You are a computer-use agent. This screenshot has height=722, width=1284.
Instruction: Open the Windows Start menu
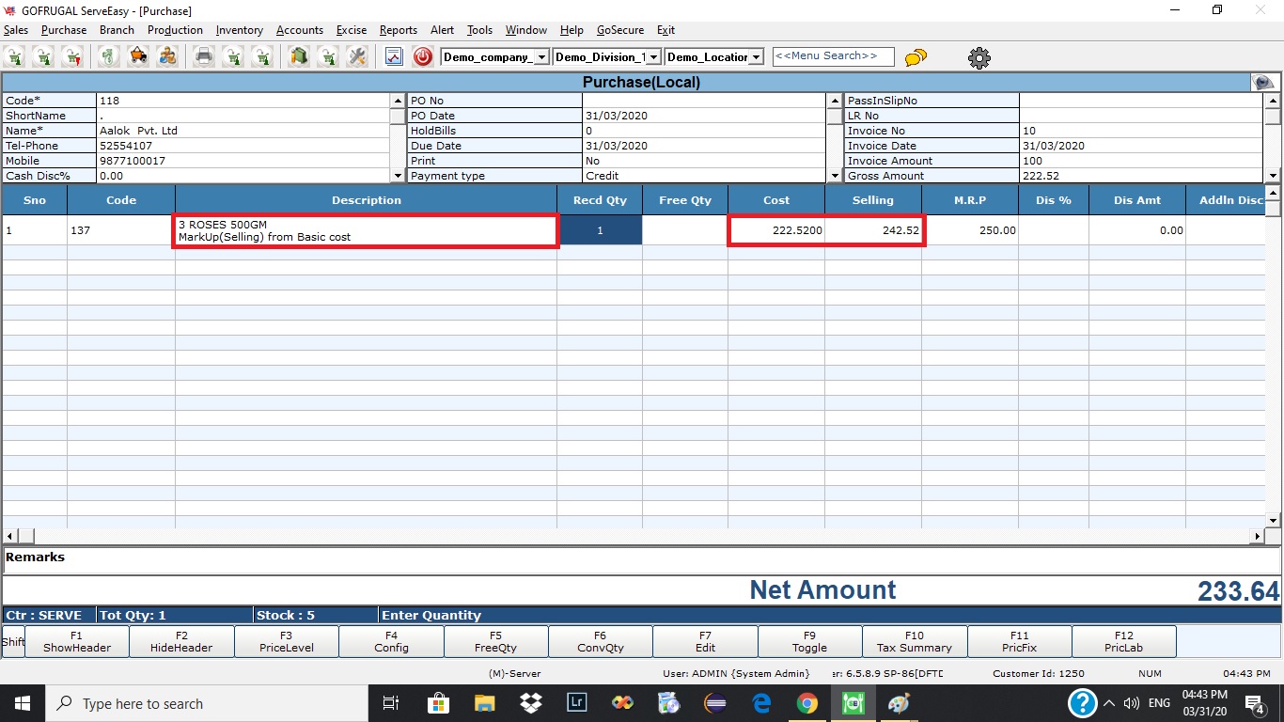coord(21,703)
